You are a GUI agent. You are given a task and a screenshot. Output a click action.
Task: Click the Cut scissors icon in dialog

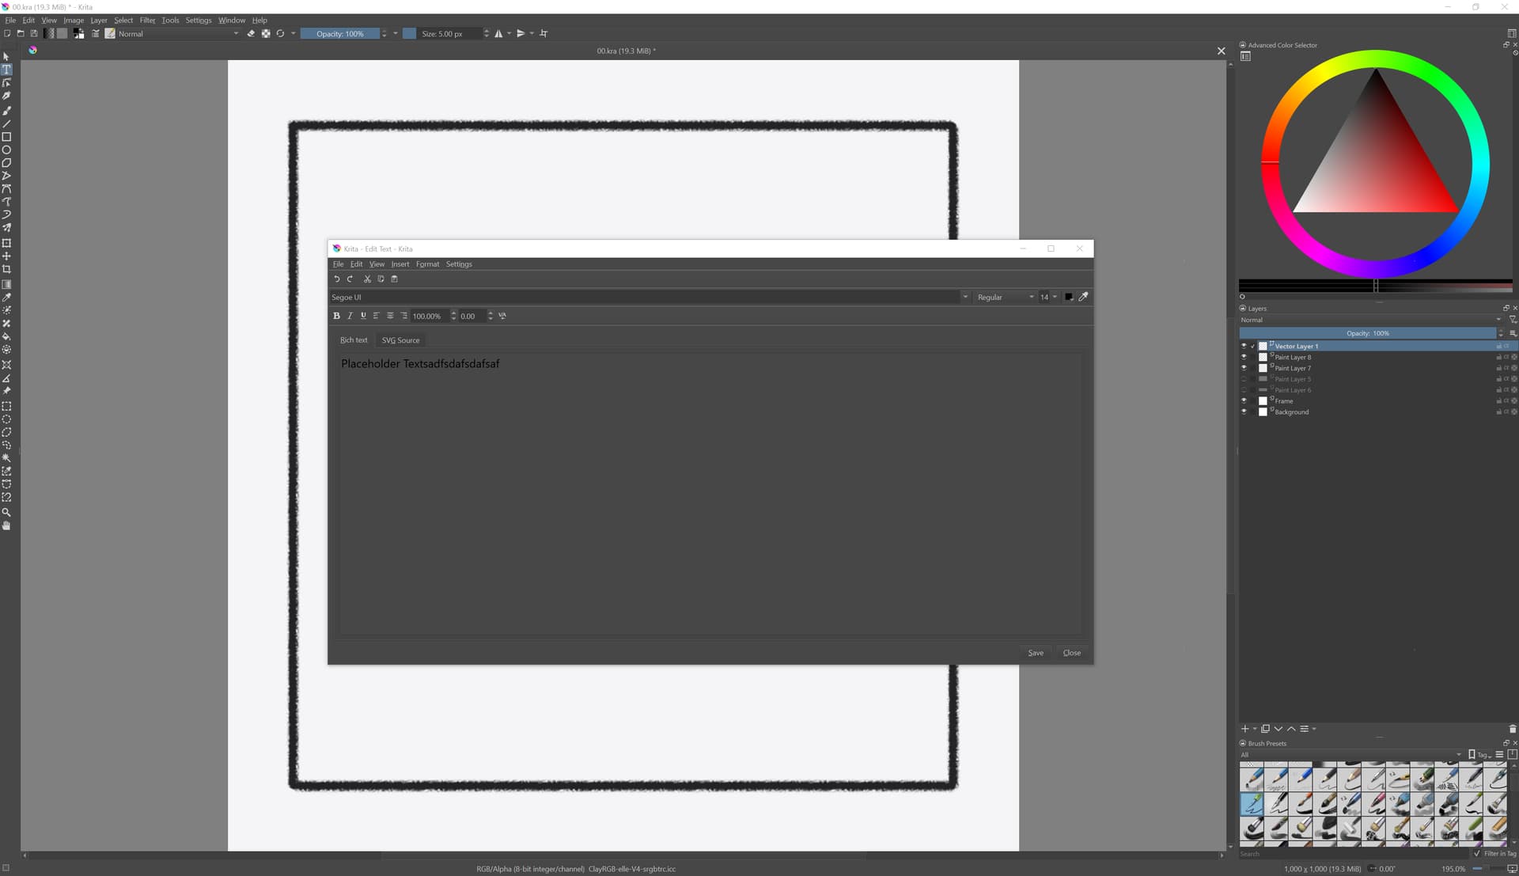point(367,279)
